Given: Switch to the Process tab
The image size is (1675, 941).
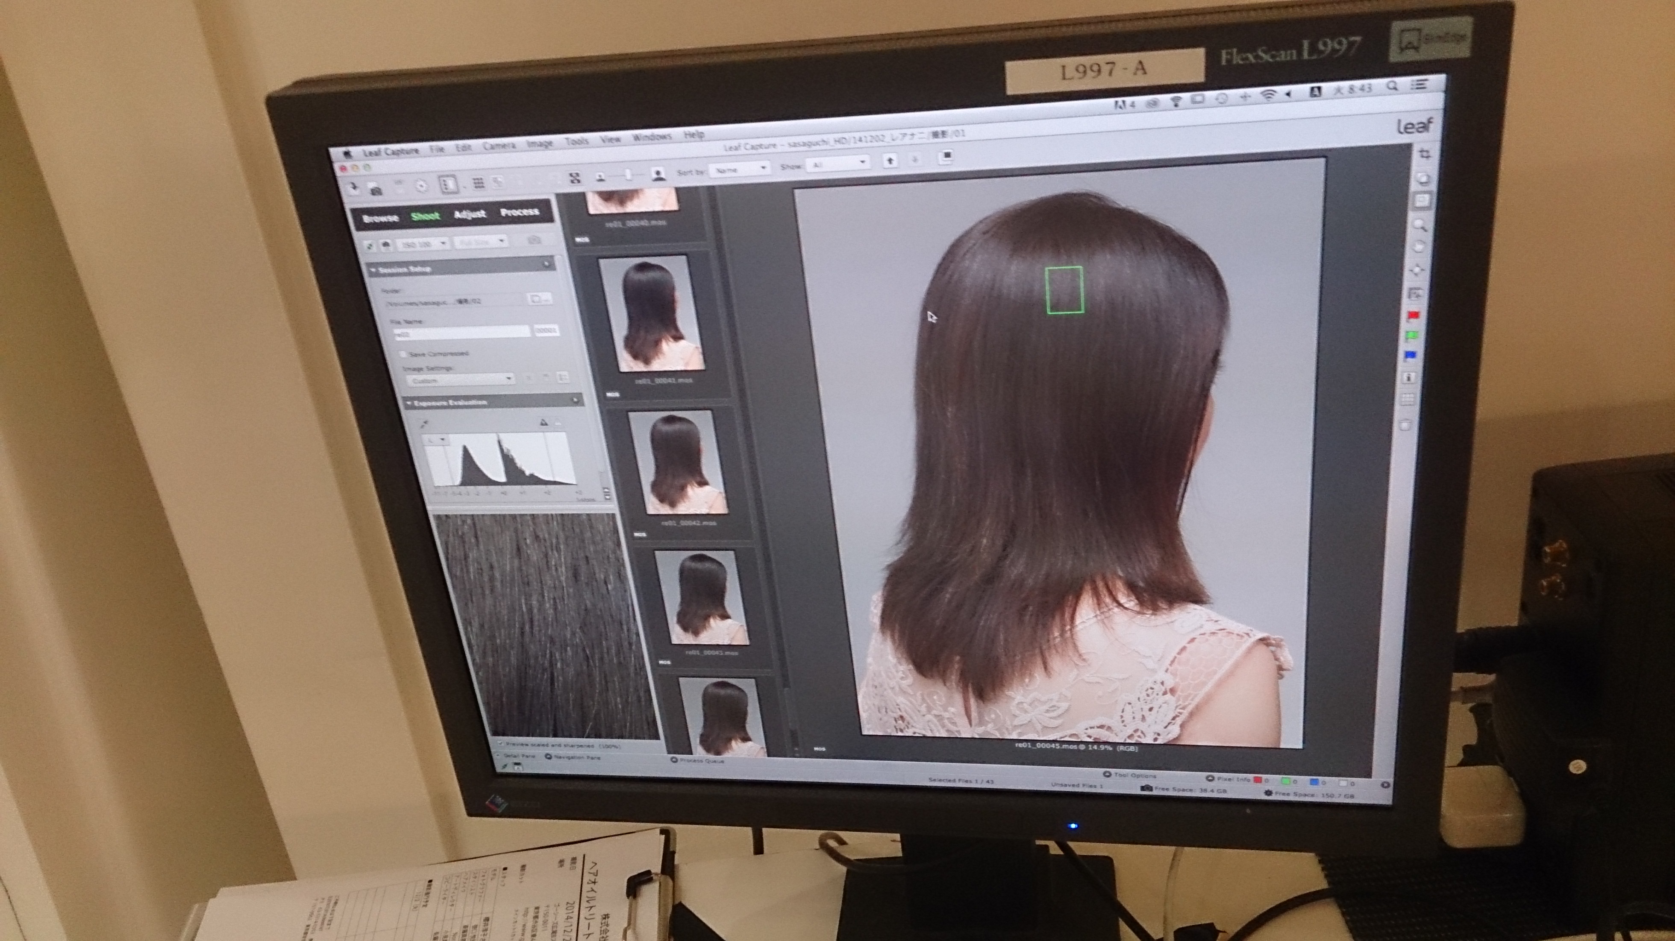Looking at the screenshot, I should click(520, 212).
